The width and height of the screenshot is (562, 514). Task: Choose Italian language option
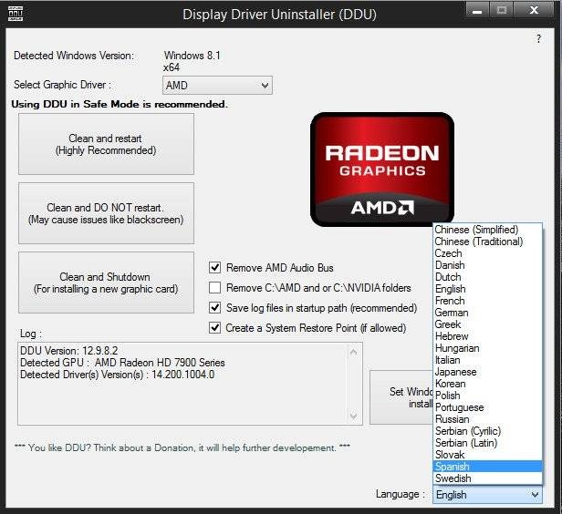[x=487, y=360]
